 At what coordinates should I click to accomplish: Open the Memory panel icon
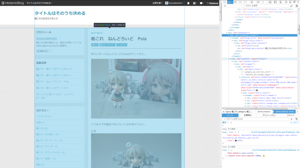(x=258, y=2)
